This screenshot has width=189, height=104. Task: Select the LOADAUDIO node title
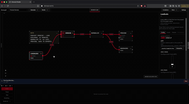coord(34,53)
